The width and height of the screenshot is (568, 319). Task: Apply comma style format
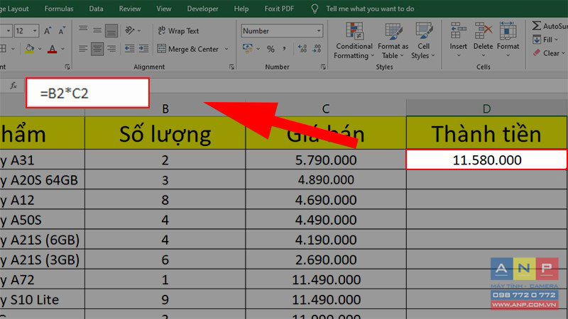click(284, 48)
